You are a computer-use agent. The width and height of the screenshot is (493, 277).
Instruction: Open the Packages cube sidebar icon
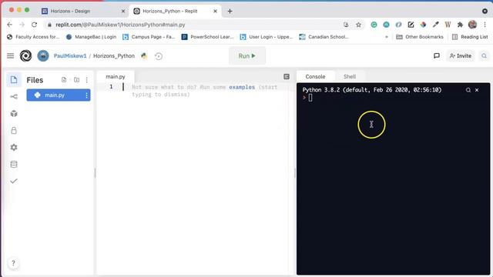(14, 114)
